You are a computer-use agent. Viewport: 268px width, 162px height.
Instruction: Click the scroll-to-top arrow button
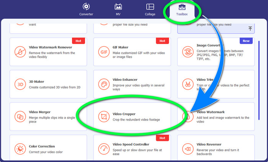click(250, 29)
